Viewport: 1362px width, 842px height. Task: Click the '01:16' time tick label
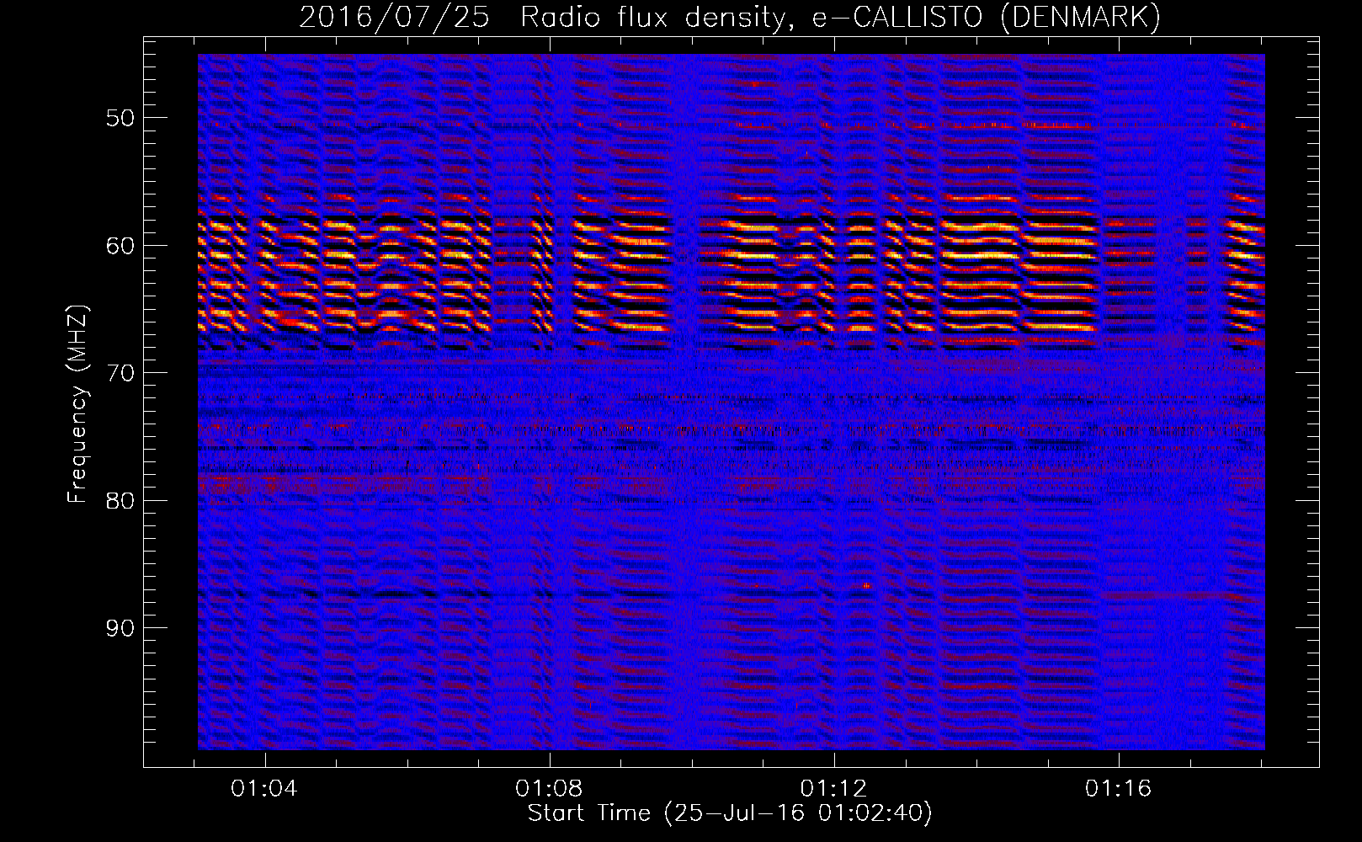[x=1118, y=789]
